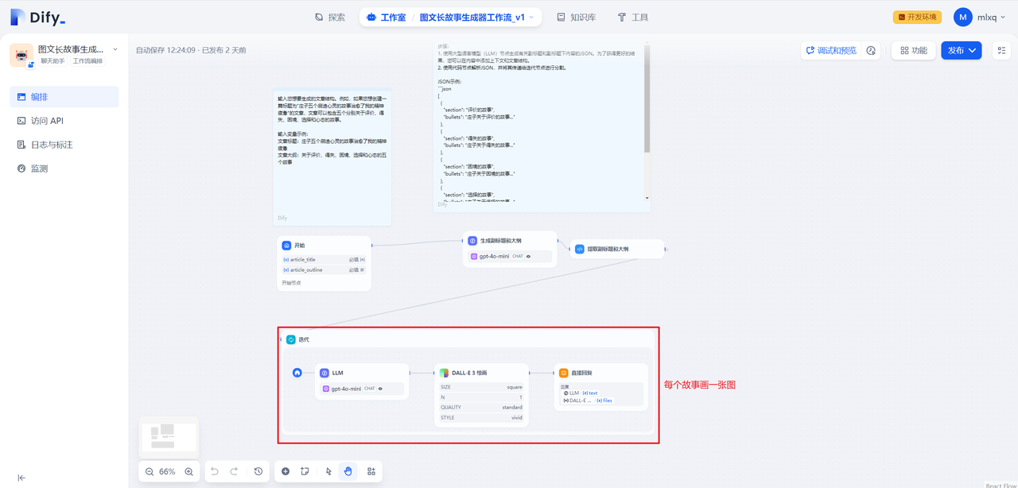Add a new node with plus icon
The width and height of the screenshot is (1018, 488).
(x=286, y=471)
